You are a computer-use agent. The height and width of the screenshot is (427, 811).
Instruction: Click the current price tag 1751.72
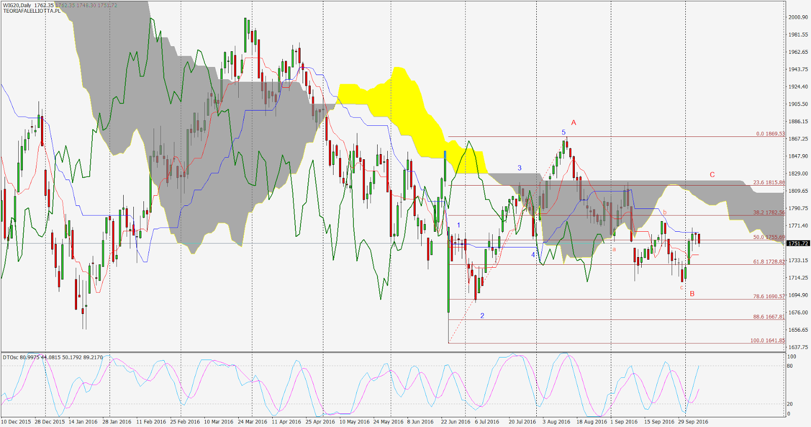[x=799, y=243]
